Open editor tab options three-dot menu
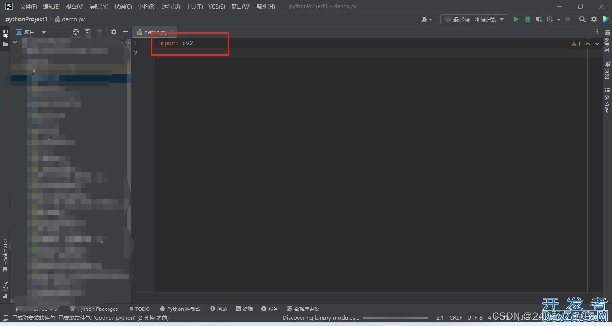This screenshot has width=612, height=326. pos(597,32)
